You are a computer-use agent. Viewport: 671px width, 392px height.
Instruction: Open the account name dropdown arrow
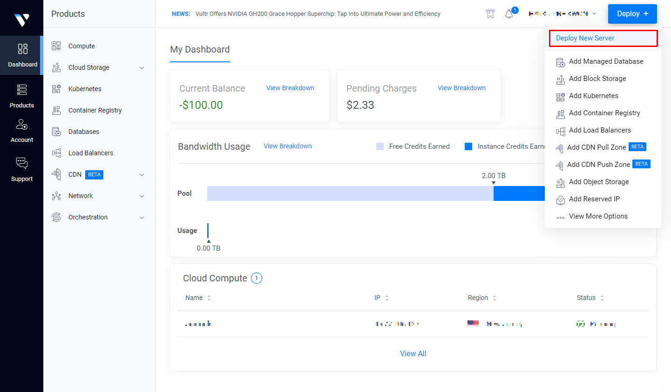coord(594,14)
